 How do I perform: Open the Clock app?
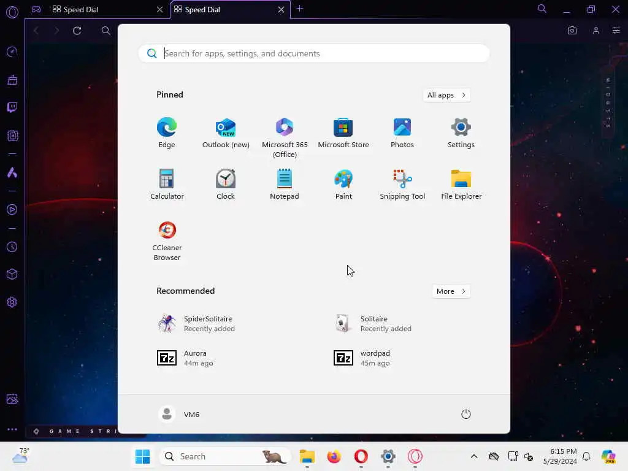click(x=226, y=185)
